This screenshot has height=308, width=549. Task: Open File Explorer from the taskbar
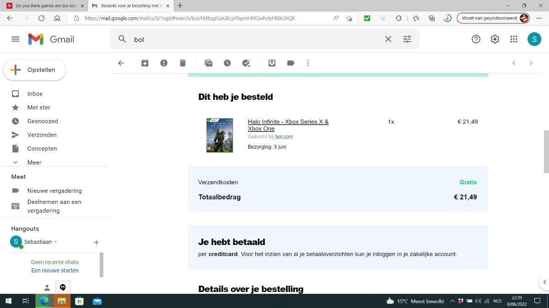click(x=61, y=301)
